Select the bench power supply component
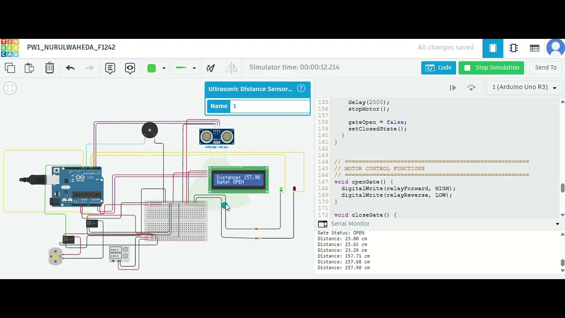This screenshot has width=565, height=318. point(119,254)
